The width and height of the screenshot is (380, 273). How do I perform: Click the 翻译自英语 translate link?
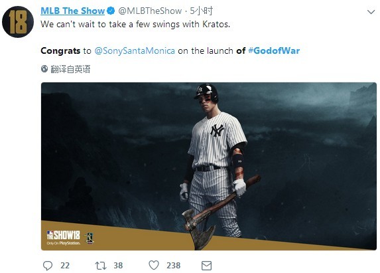tap(70, 69)
